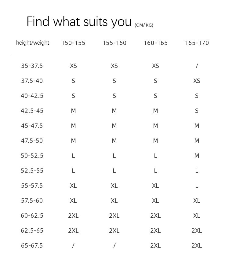
Task: Select the height/weight header cell
Action: 33,43
